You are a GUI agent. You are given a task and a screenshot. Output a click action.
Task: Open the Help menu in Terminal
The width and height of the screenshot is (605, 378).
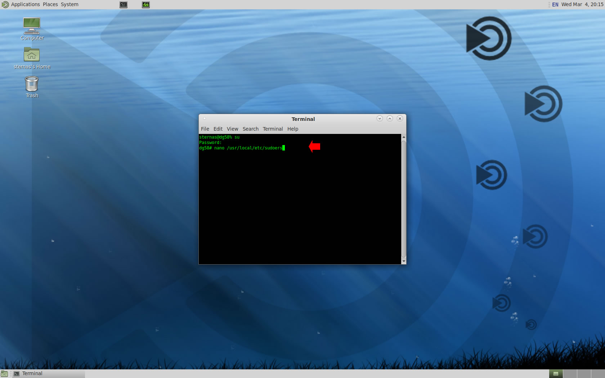tap(293, 129)
